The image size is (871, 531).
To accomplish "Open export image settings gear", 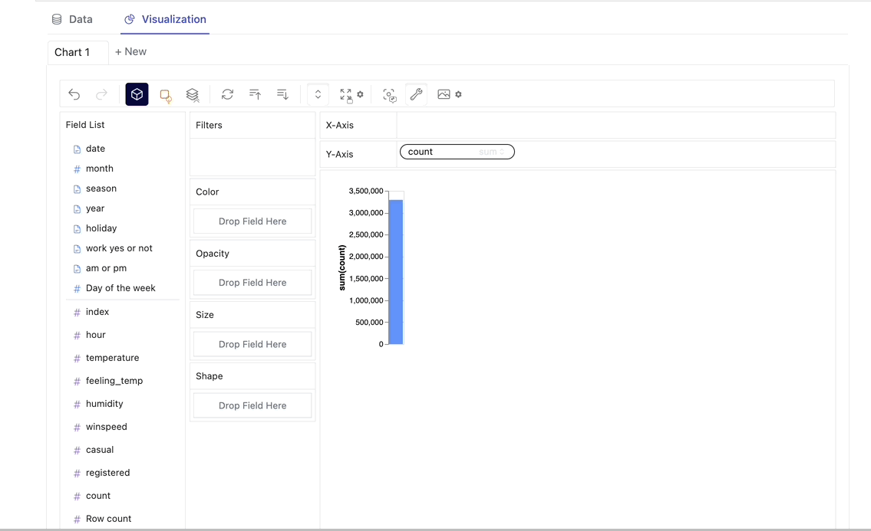I will [x=458, y=94].
